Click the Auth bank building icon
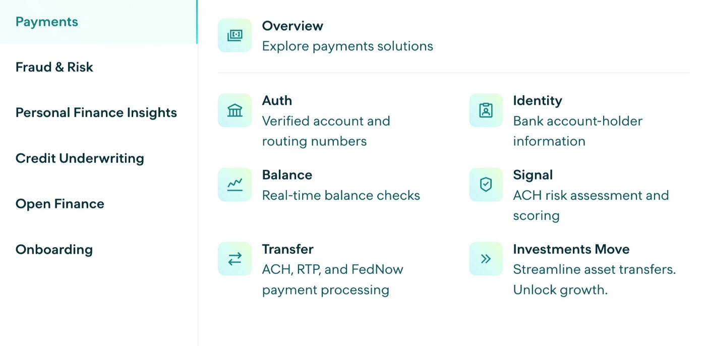The image size is (706, 346). tap(234, 110)
